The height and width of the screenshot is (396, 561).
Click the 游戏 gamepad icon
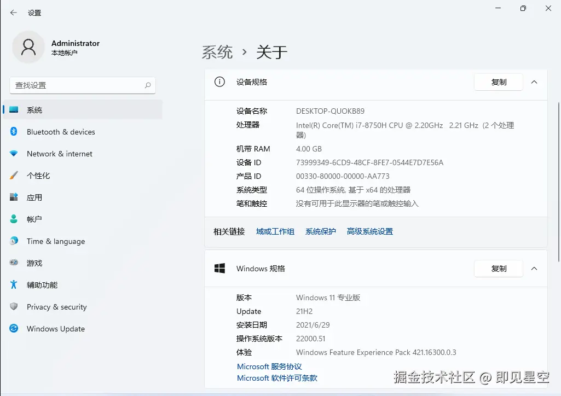point(14,263)
